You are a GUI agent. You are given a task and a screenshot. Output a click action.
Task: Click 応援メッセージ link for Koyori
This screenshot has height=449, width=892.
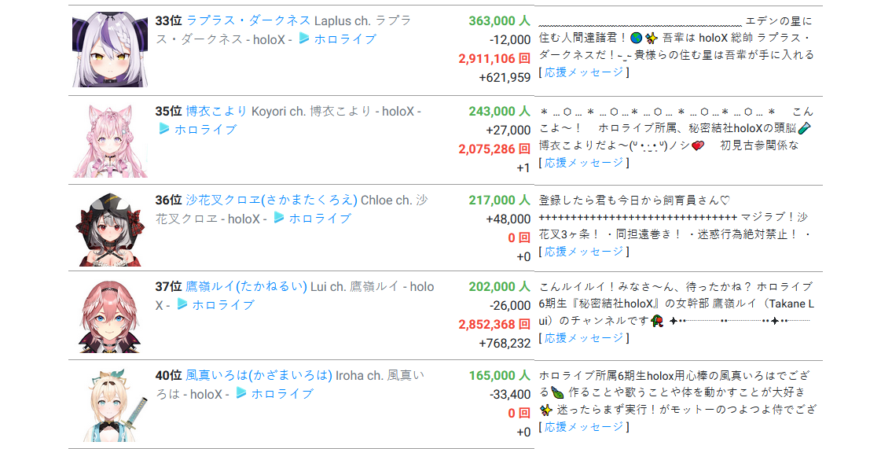pyautogui.click(x=584, y=163)
